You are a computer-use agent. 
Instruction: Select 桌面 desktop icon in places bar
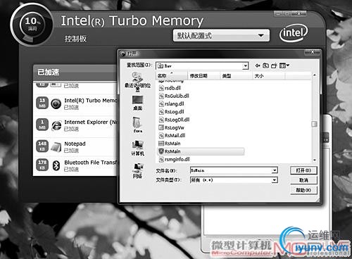point(137,100)
